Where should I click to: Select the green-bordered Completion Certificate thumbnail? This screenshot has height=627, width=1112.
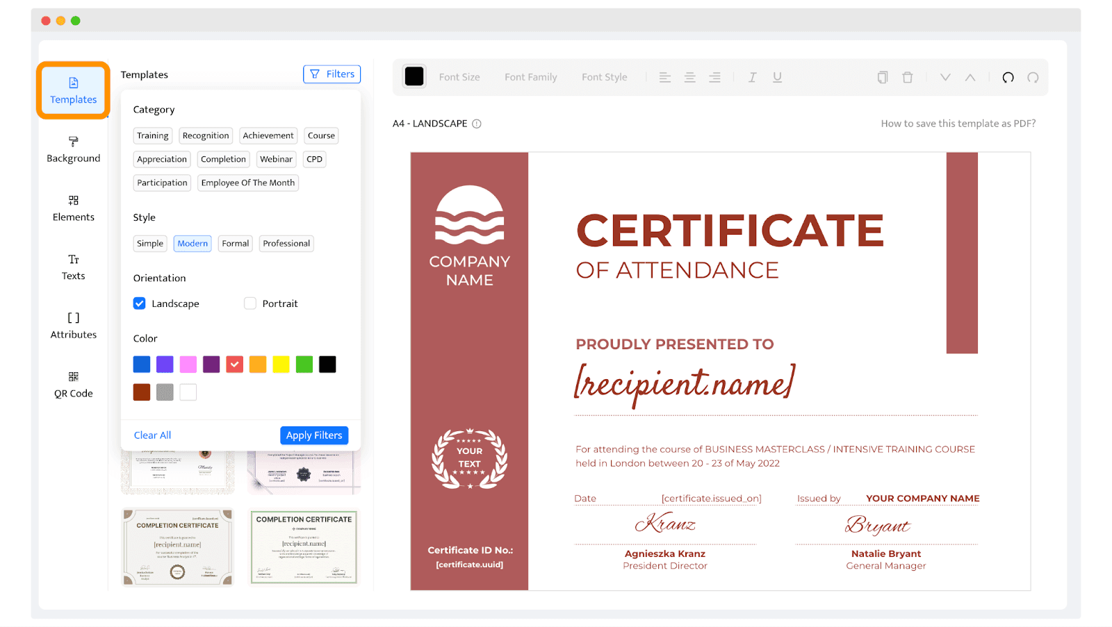[304, 548]
